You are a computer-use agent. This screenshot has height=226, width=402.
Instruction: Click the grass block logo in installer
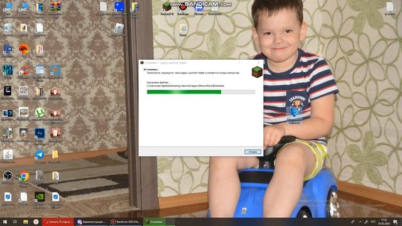[x=257, y=72]
